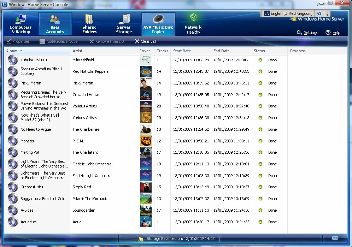
Task: Click the green status icon for A-Sides
Action: pos(260,210)
